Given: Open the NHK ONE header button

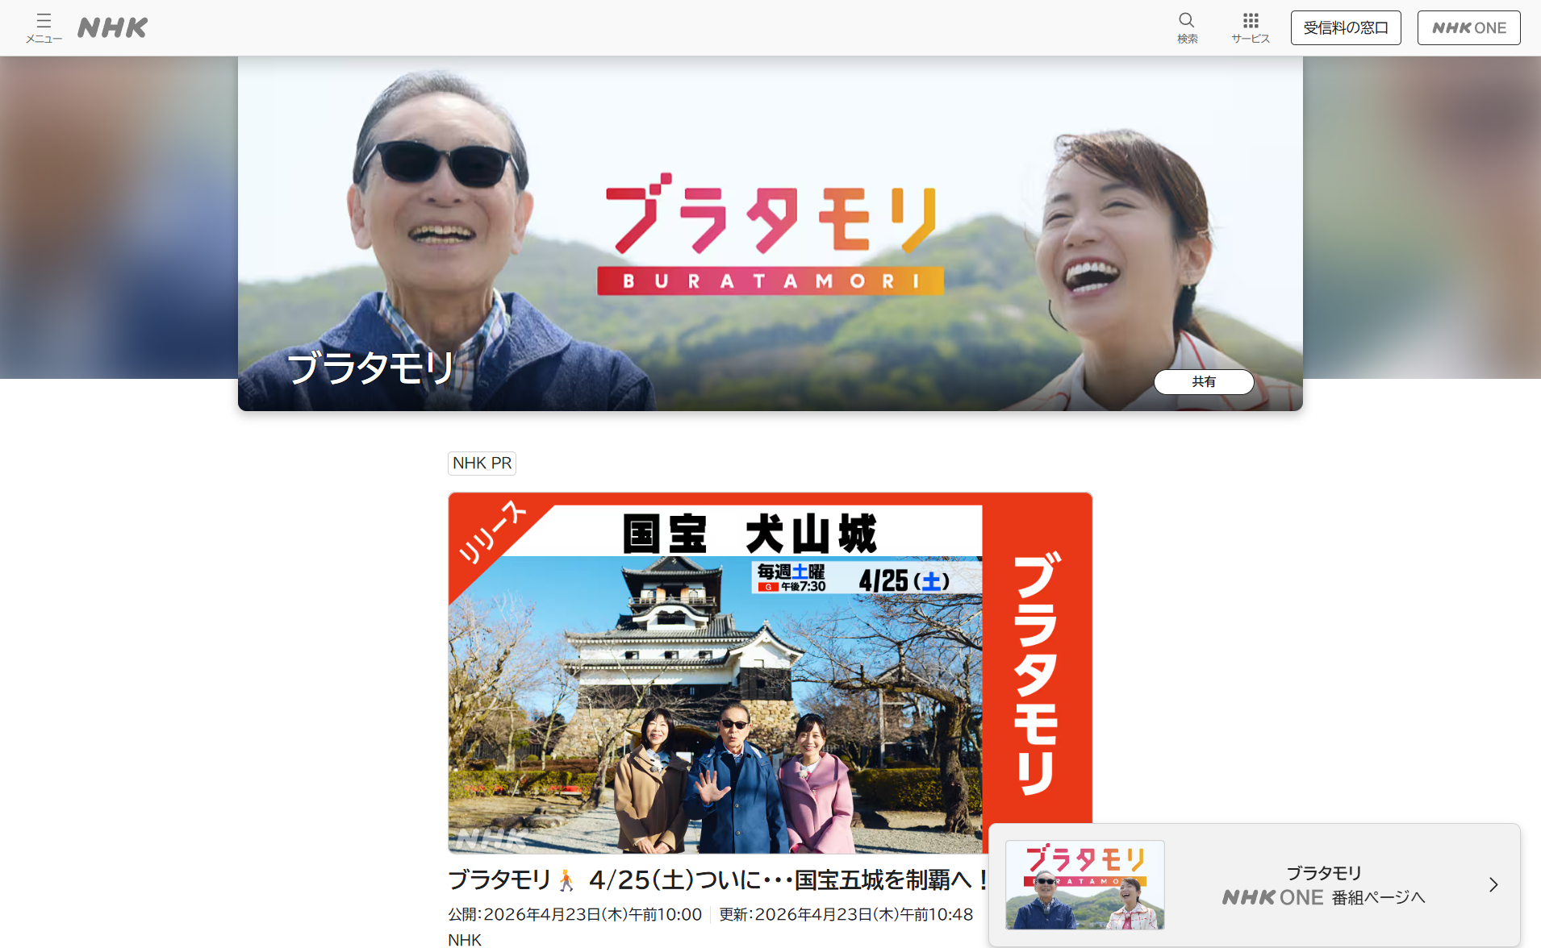Looking at the screenshot, I should pos(1468,28).
